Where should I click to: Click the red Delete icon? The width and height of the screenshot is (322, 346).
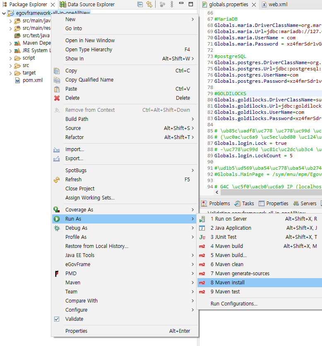(x=57, y=98)
